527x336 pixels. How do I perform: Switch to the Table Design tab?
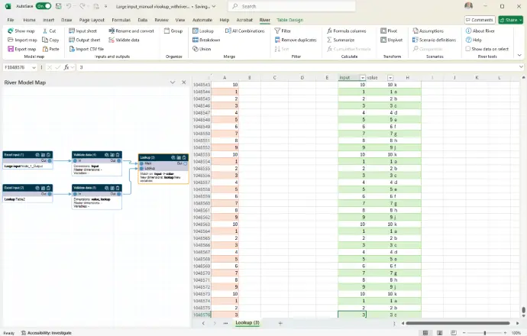point(289,19)
